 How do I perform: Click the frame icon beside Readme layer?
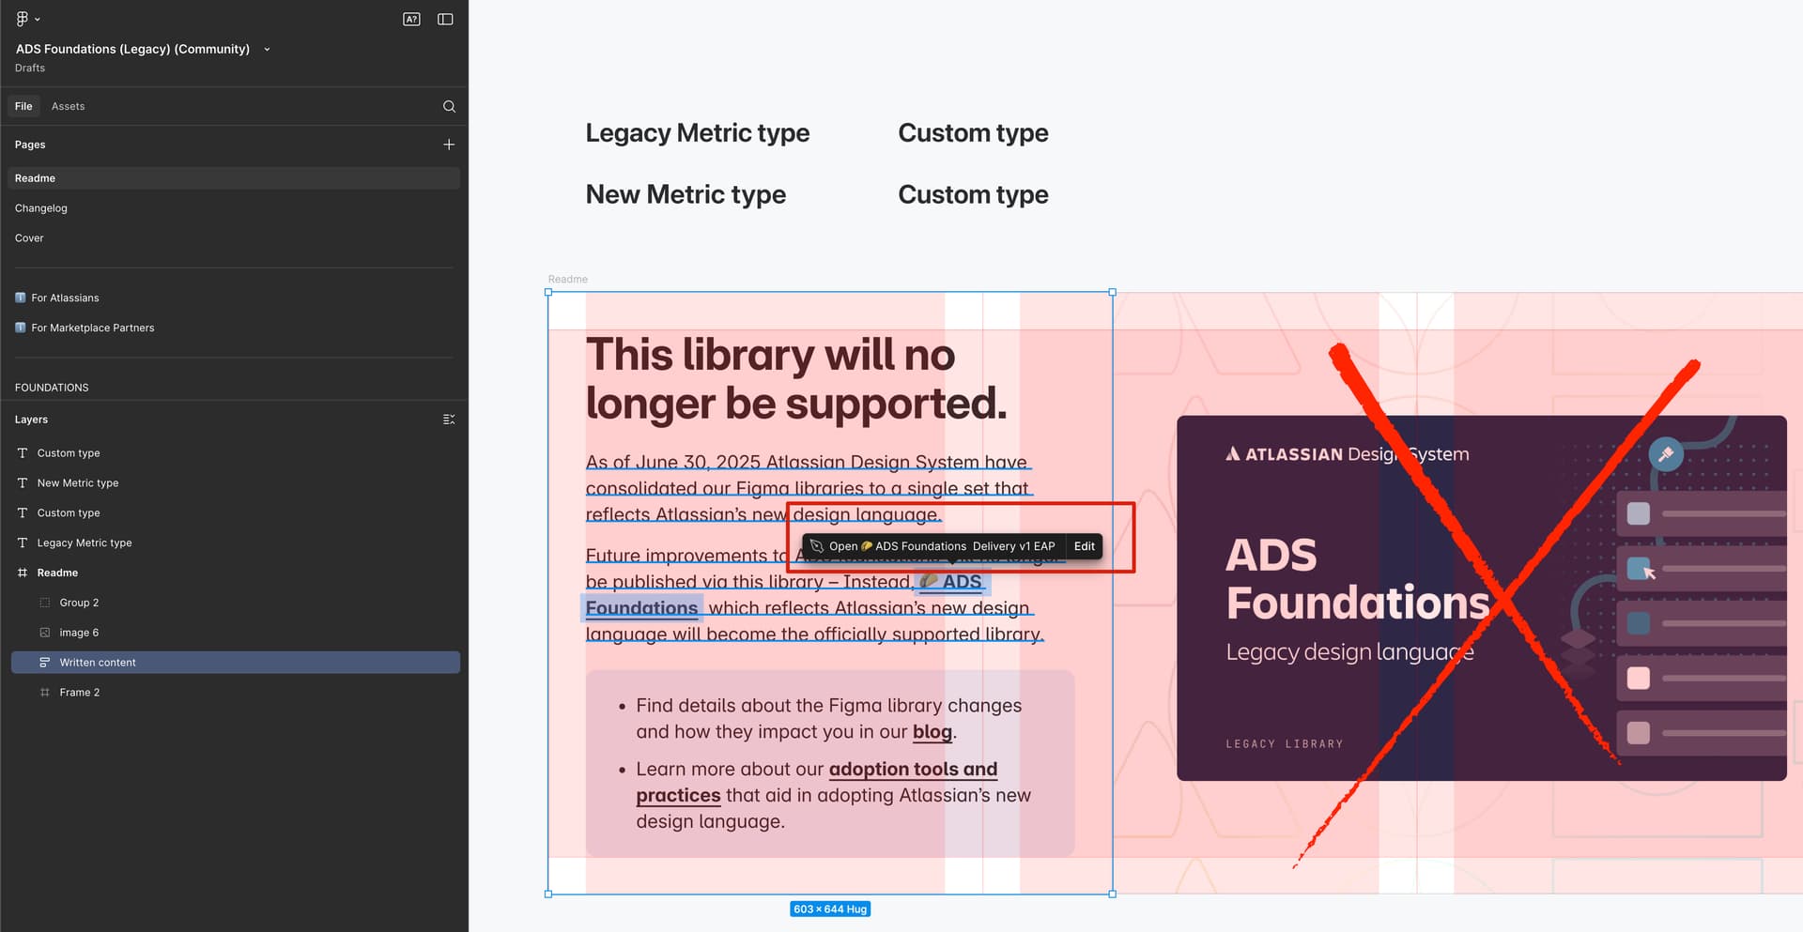[x=23, y=573]
